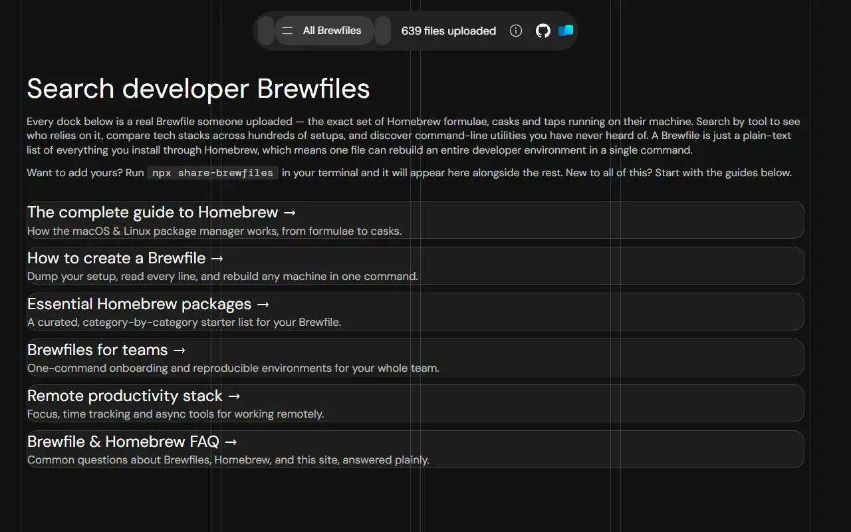Click description 'Dump your setup, read every line'
Viewport: 851px width, 532px height.
pyautogui.click(x=223, y=277)
